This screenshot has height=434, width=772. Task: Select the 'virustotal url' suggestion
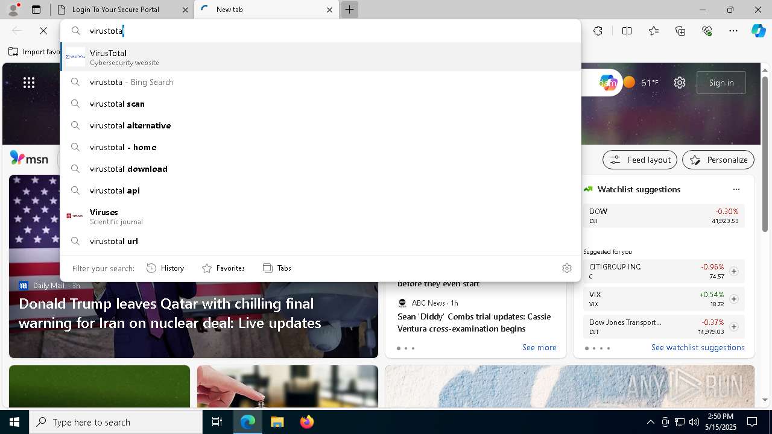(320, 241)
